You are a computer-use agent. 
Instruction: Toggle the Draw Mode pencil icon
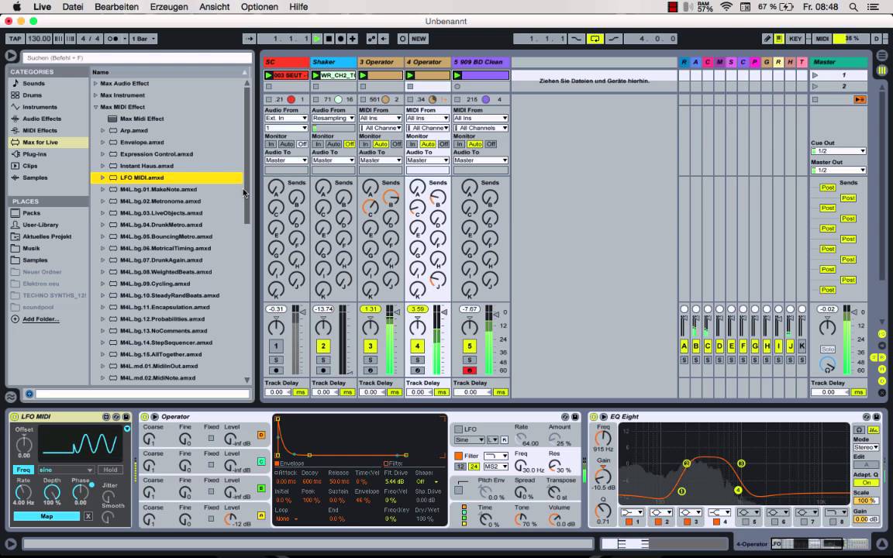767,39
